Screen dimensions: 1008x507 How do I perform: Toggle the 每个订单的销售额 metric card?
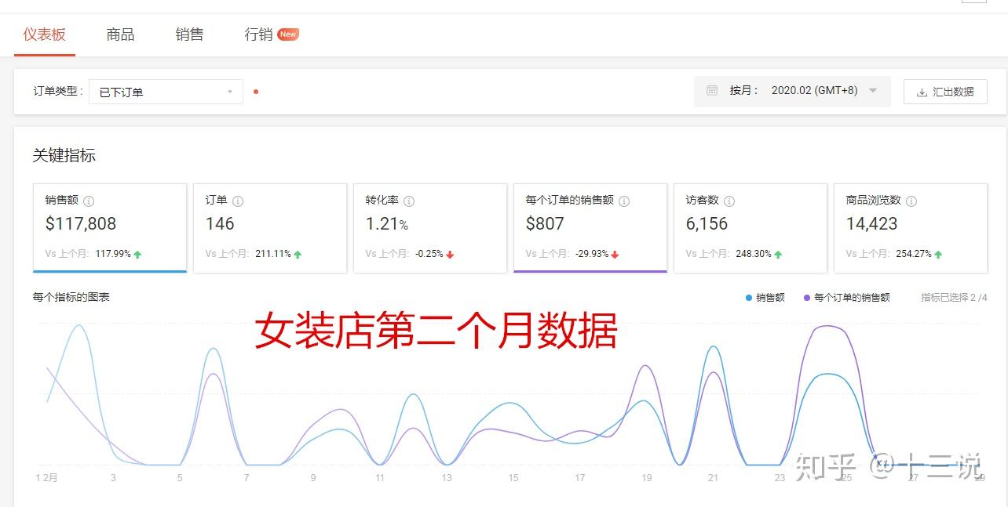coord(590,228)
